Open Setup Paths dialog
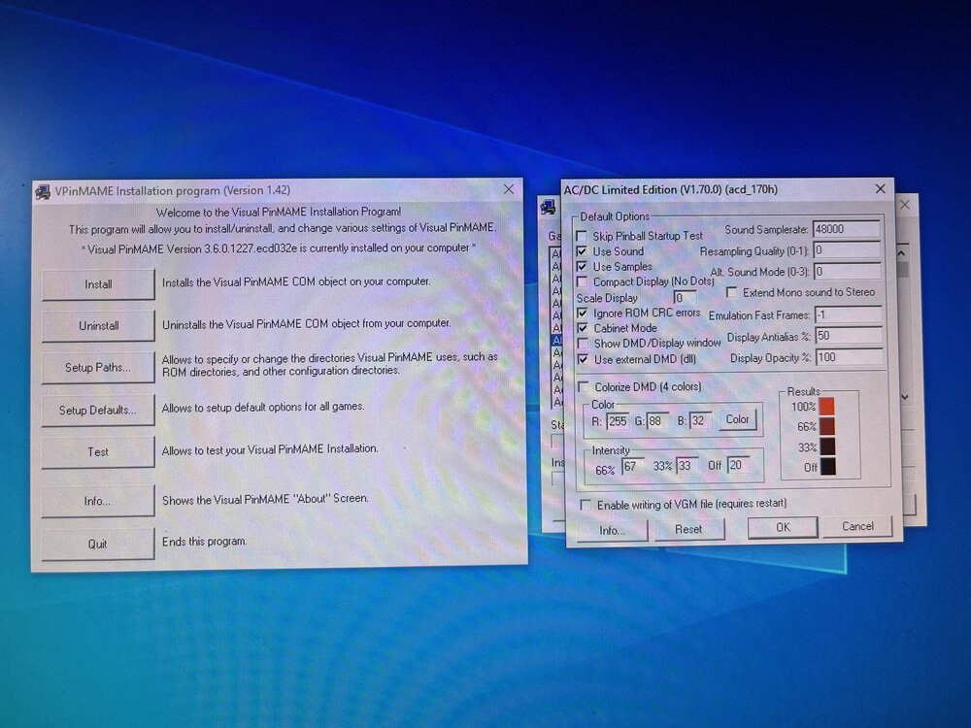 point(98,368)
